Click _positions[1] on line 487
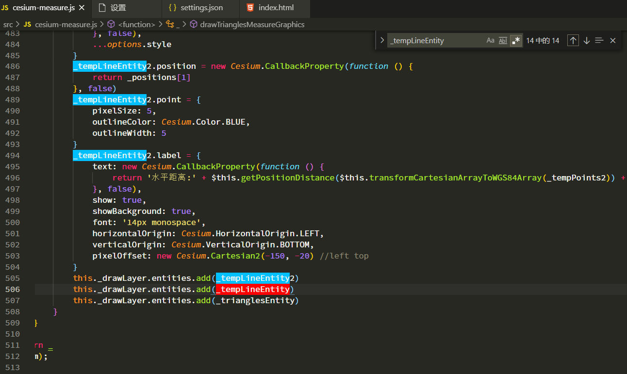627x374 pixels. click(x=159, y=78)
